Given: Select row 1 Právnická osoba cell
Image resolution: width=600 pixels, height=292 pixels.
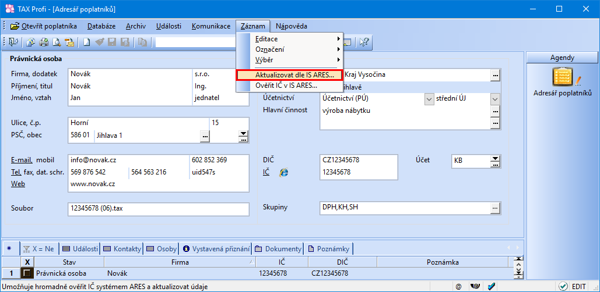Looking at the screenshot, I should pyautogui.click(x=69, y=273).
